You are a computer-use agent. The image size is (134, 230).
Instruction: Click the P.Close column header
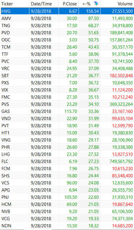(x=68, y=4)
